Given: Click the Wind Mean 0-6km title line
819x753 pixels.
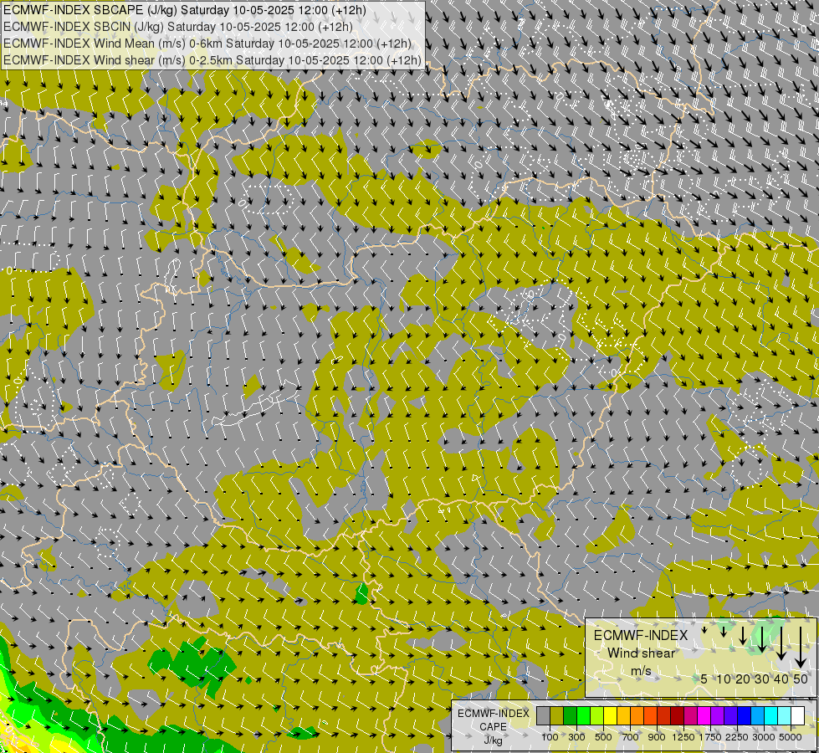Looking at the screenshot, I should tap(207, 44).
